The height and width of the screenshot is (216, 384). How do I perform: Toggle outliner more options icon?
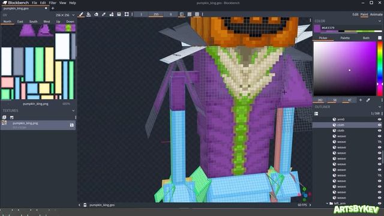tap(316, 113)
